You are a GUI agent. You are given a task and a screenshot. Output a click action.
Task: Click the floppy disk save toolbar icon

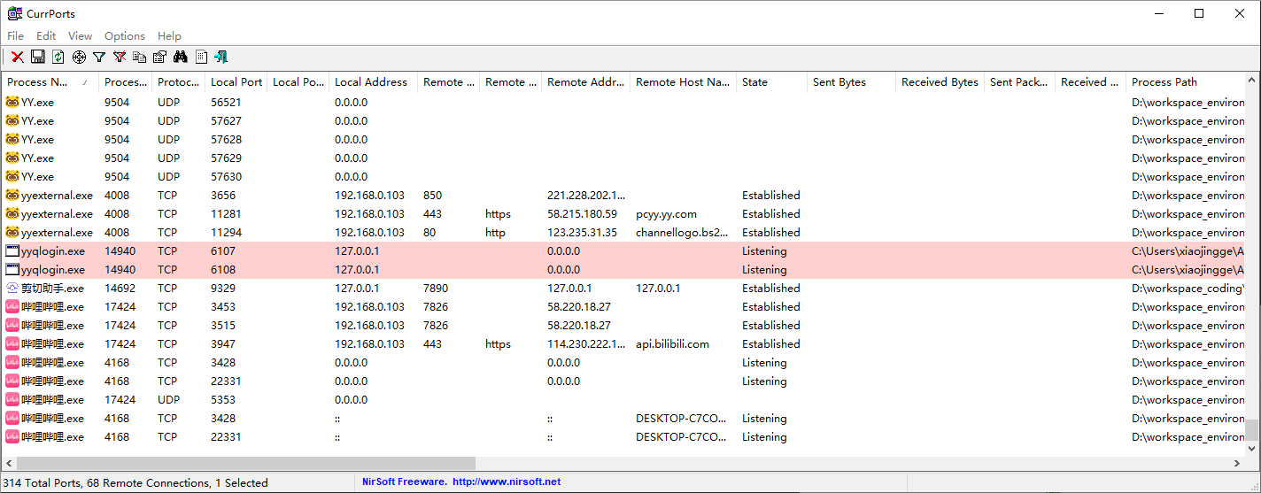pos(38,57)
